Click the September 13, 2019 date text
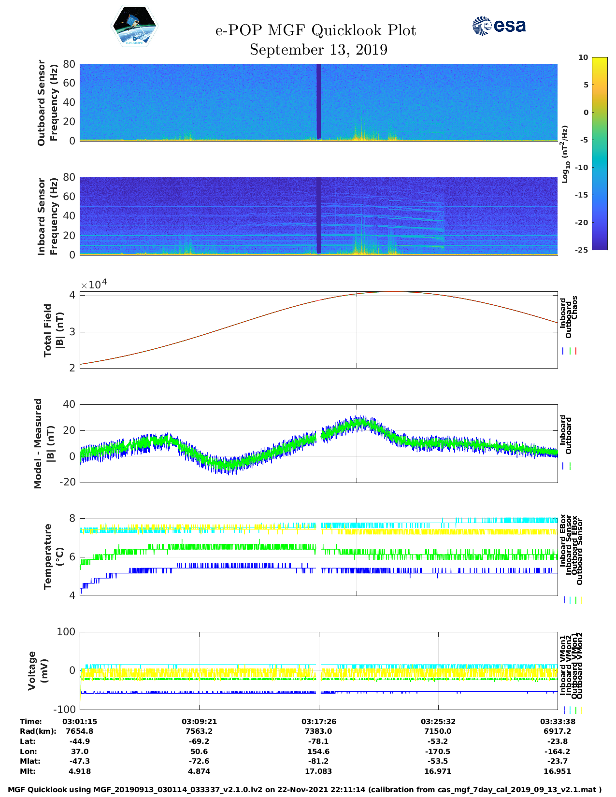This screenshot has height=797, width=616. pos(318,50)
